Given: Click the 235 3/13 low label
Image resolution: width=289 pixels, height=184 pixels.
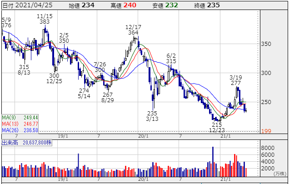Looking at the screenshot, I should (x=152, y=116).
